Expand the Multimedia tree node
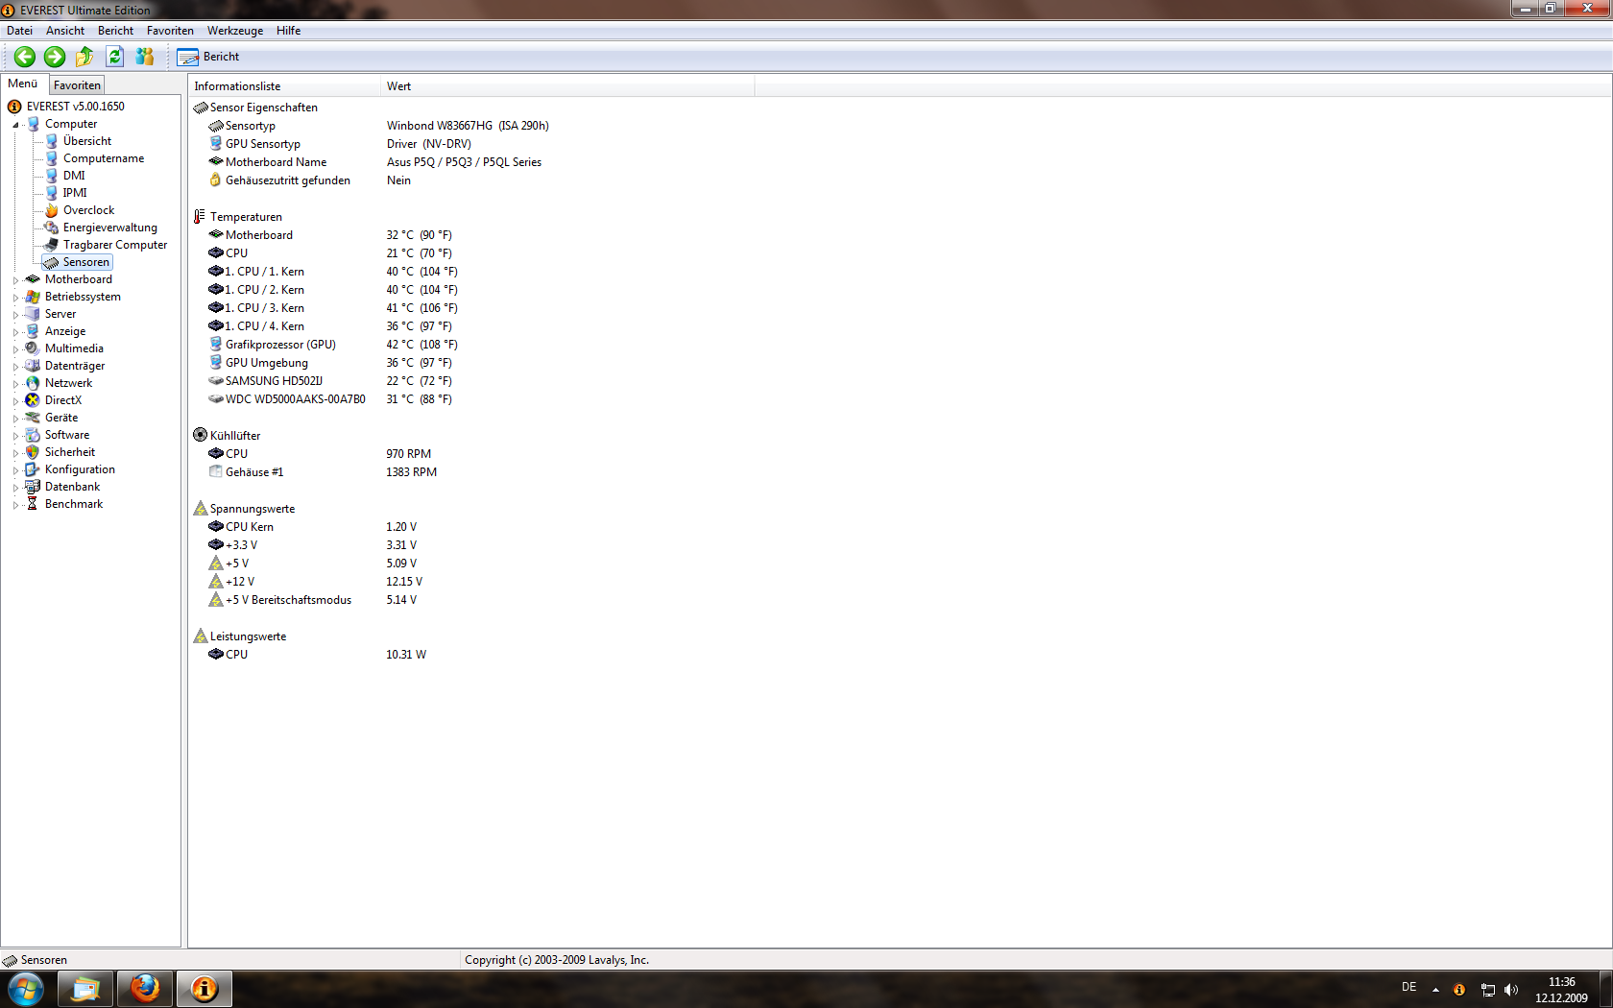Viewport: 1613px width, 1008px height. [15, 349]
